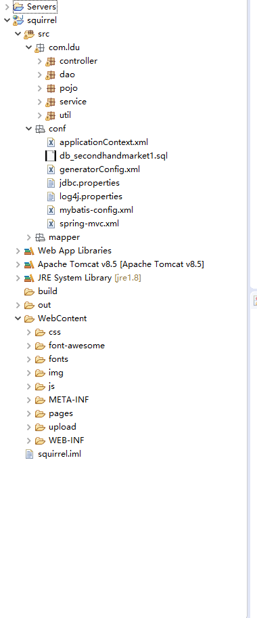The height and width of the screenshot is (618, 257).
Task: Expand the WEB-INF folder
Action: tap(28, 440)
